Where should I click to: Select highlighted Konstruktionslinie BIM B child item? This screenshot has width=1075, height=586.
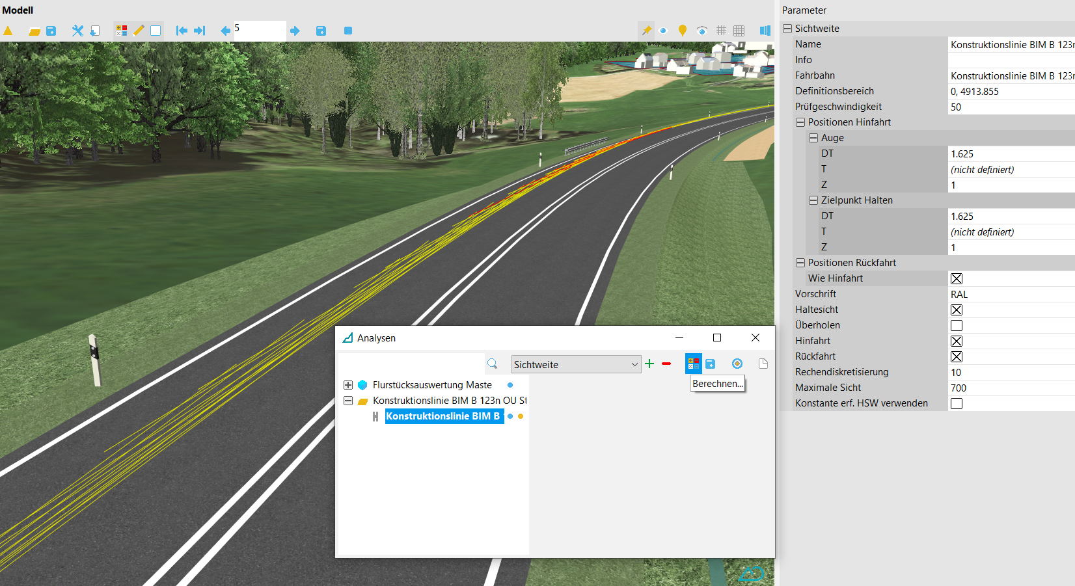click(444, 416)
